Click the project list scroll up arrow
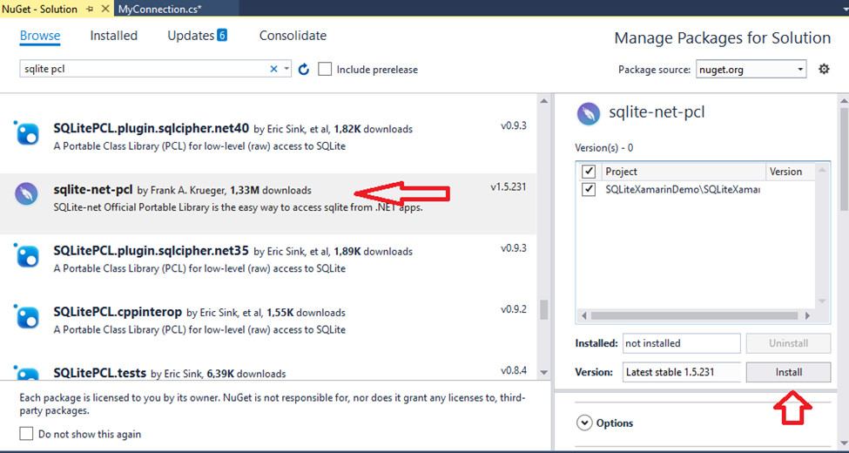Image resolution: width=849 pixels, height=453 pixels. 822,170
